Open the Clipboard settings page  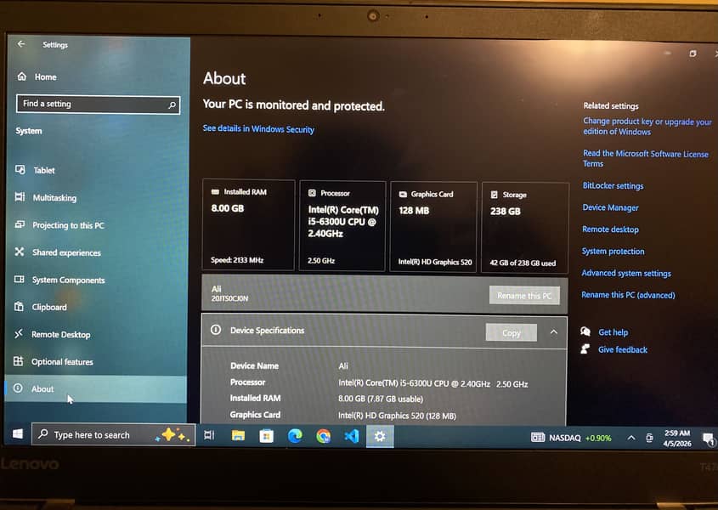click(49, 307)
